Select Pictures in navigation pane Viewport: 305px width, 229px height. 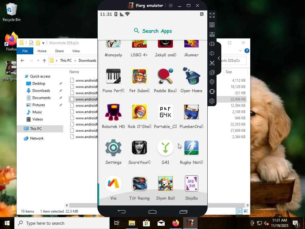pyautogui.click(x=38, y=105)
